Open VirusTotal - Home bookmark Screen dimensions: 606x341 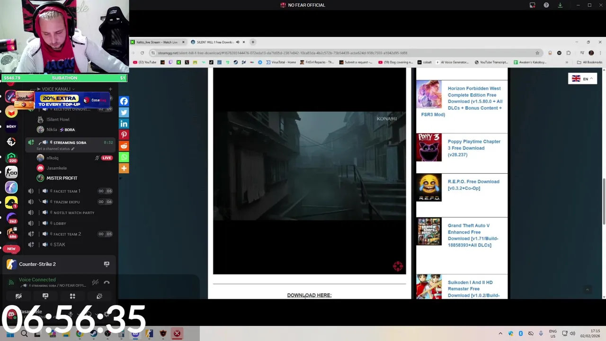tap(281, 62)
